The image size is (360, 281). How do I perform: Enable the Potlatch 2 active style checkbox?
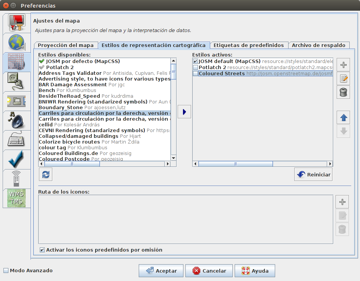(196, 67)
